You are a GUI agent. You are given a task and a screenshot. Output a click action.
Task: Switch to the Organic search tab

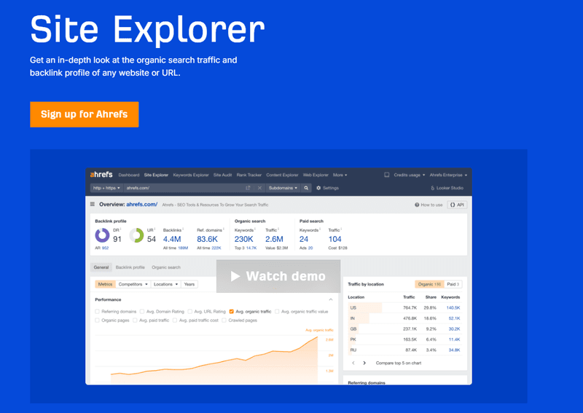[x=166, y=267]
